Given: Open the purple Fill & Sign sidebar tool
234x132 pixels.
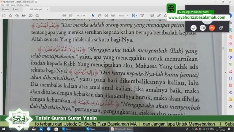Looking at the screenshot, I should point(231,92).
